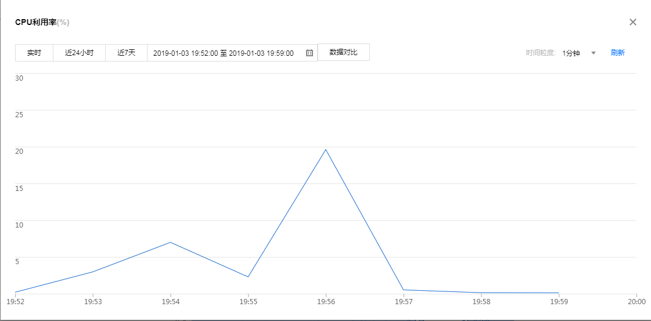This screenshot has width=651, height=321.
Task: Close the CPU利用率 chart dialog
Action: click(x=633, y=22)
